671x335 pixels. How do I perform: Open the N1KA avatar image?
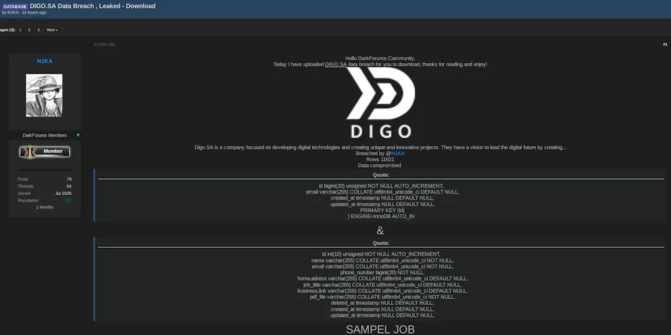[x=44, y=95]
